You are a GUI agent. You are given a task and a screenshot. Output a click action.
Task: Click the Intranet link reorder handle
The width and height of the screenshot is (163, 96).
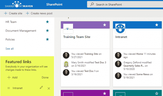(9, 88)
